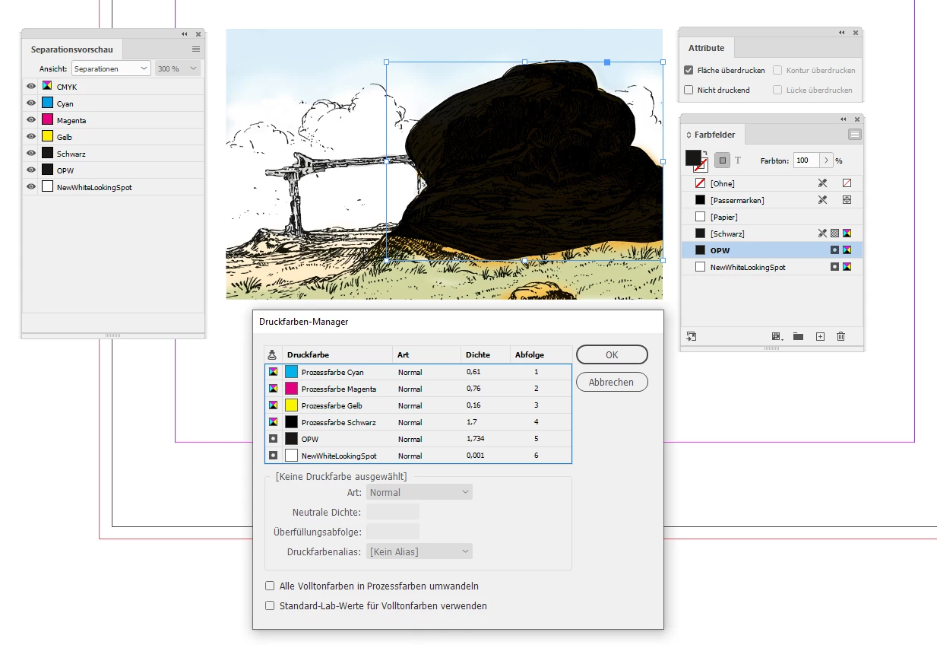Click the process icon for Prozessfarbe Cyan row

click(274, 372)
